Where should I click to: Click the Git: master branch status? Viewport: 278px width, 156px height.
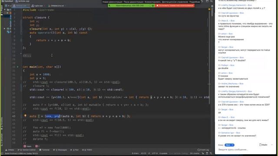pos(195,153)
